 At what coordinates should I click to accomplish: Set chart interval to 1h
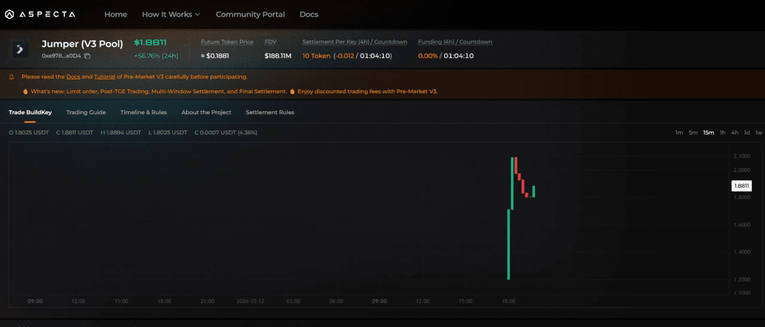(723, 133)
